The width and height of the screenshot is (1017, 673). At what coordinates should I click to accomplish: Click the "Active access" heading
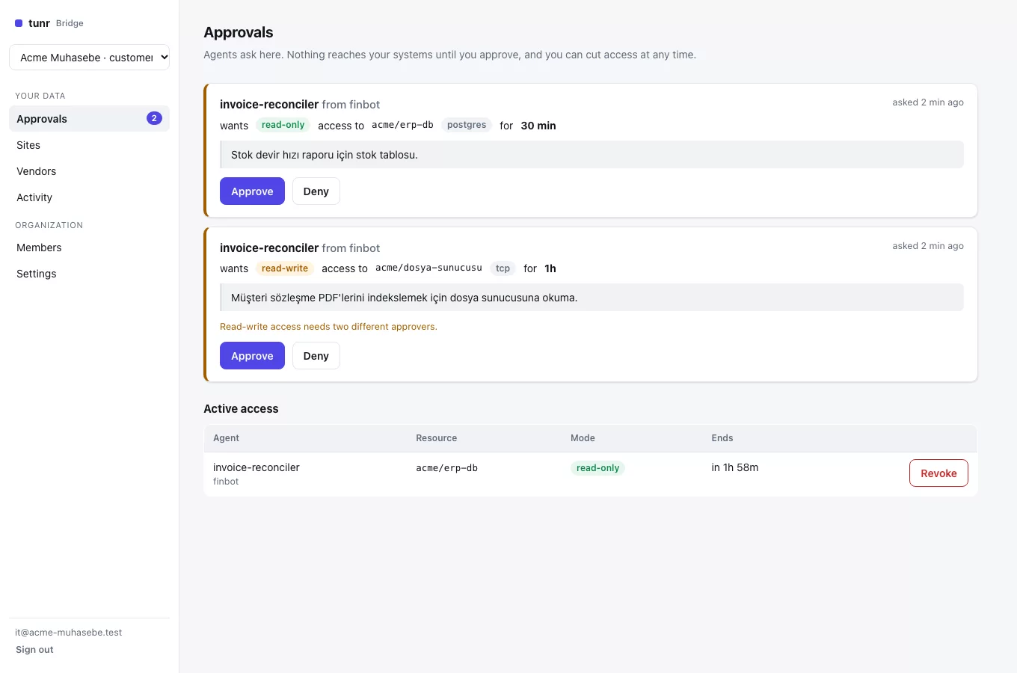tap(241, 409)
